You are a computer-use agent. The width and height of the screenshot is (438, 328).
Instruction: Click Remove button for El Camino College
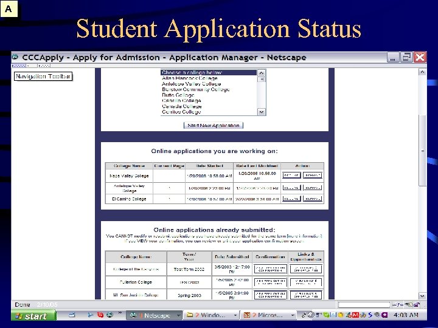tap(313, 199)
